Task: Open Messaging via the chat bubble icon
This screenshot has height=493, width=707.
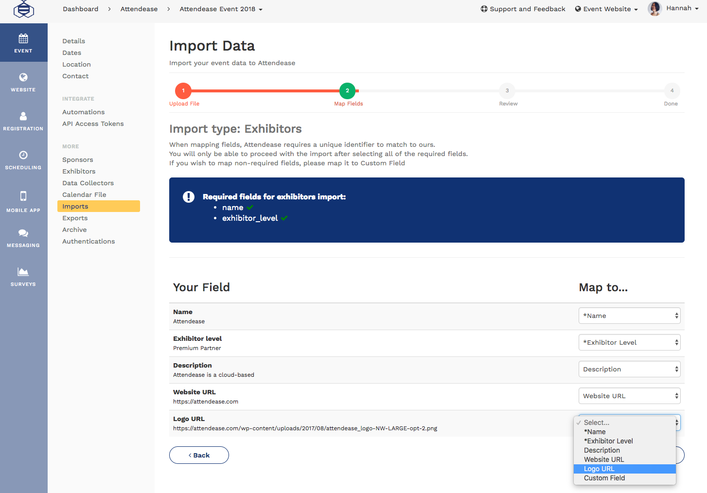Action: click(x=23, y=232)
